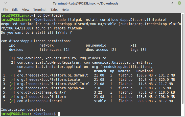Click the 'ID' column header

click(x=19, y=71)
